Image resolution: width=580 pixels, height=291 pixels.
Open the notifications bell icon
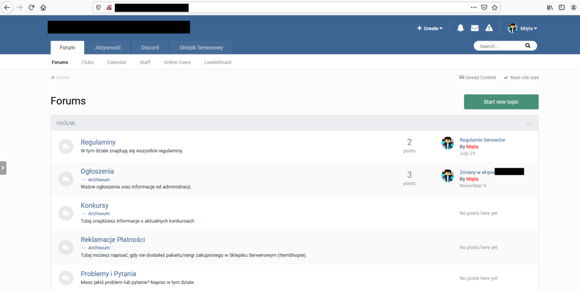point(461,28)
